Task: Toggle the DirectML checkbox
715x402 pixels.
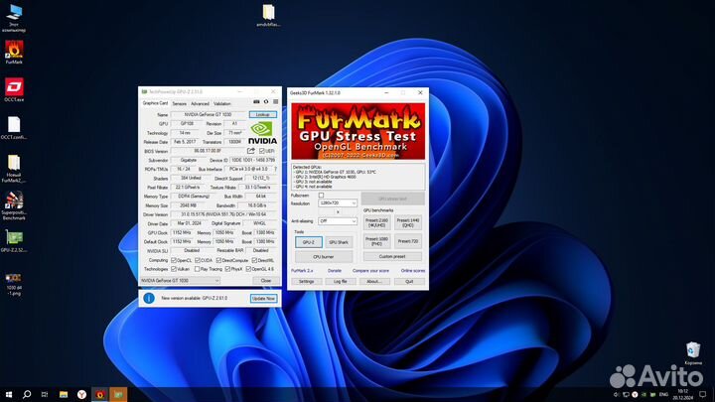Action: (x=254, y=260)
